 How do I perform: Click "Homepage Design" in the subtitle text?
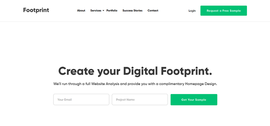[200, 84]
